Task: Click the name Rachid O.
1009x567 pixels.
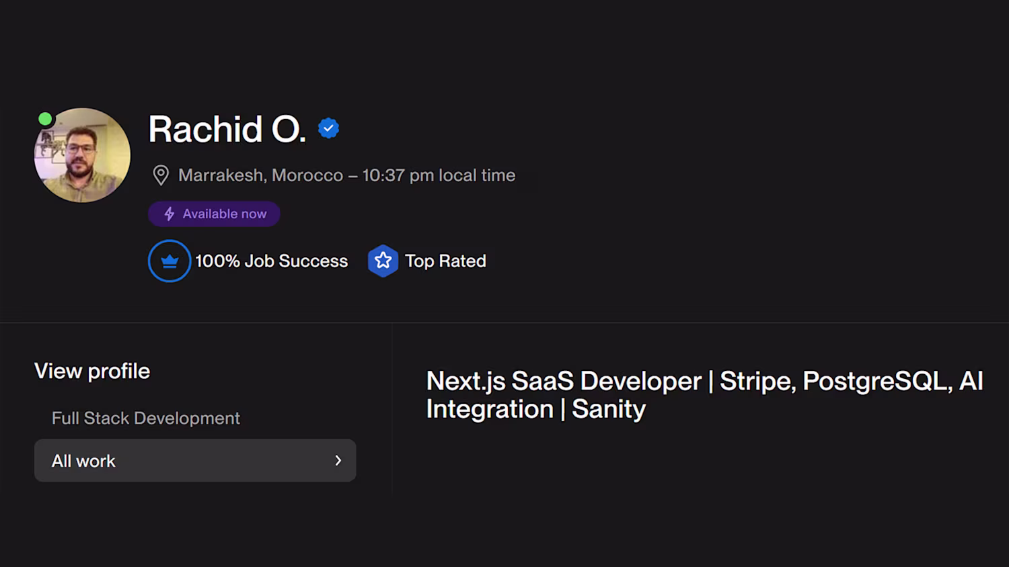Action: coord(227,129)
